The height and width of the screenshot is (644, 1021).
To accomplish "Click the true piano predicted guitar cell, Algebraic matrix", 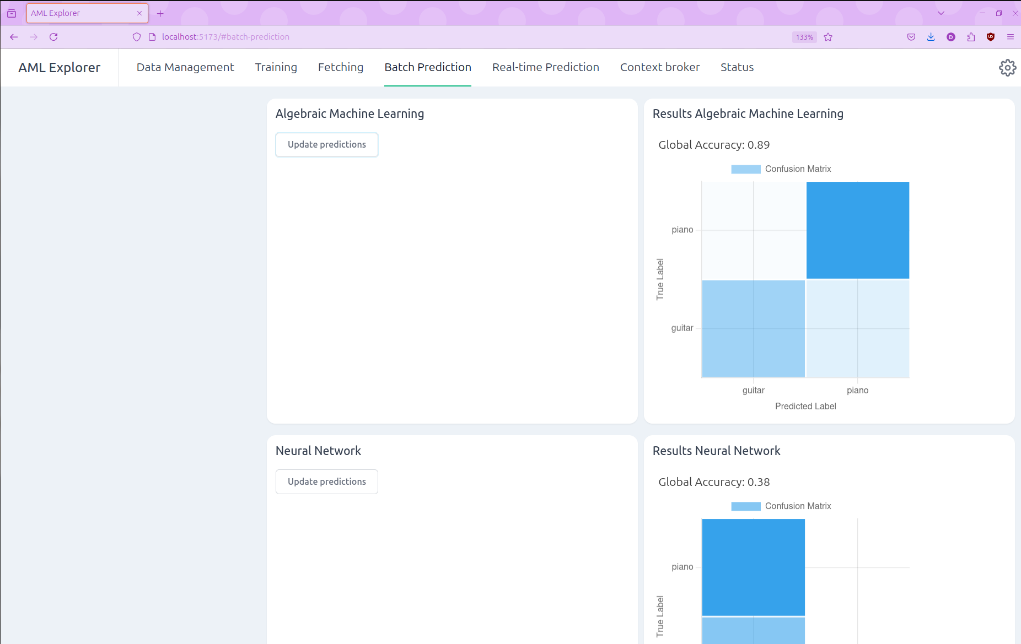I will coord(754,230).
